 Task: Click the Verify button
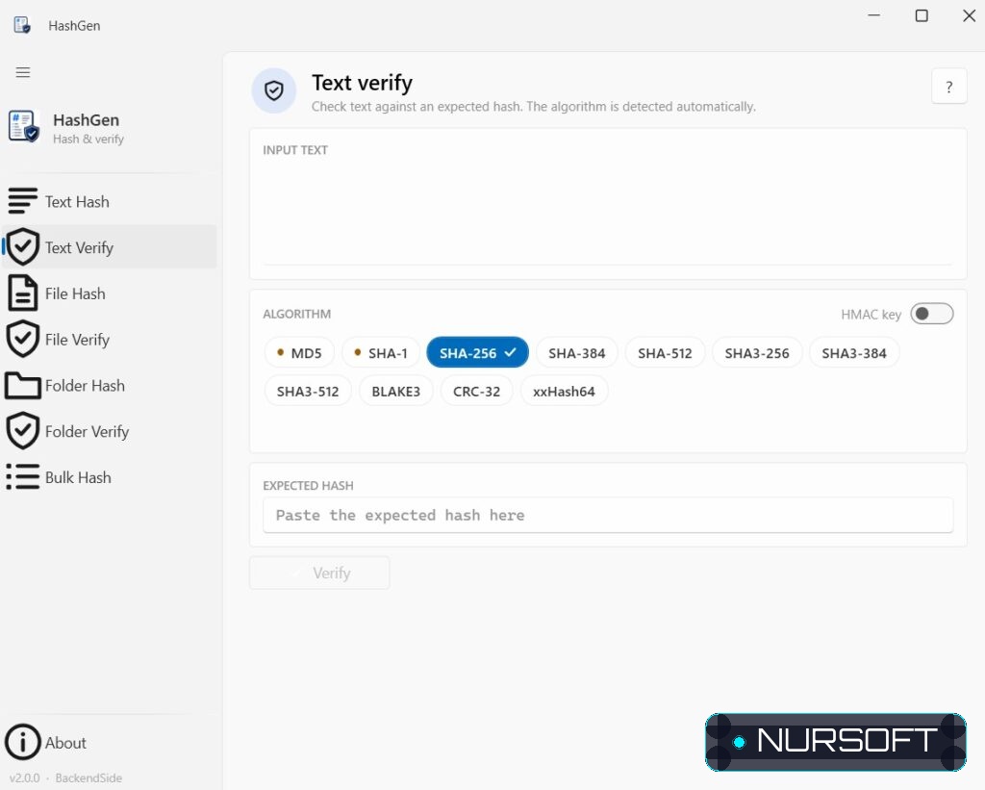(319, 573)
